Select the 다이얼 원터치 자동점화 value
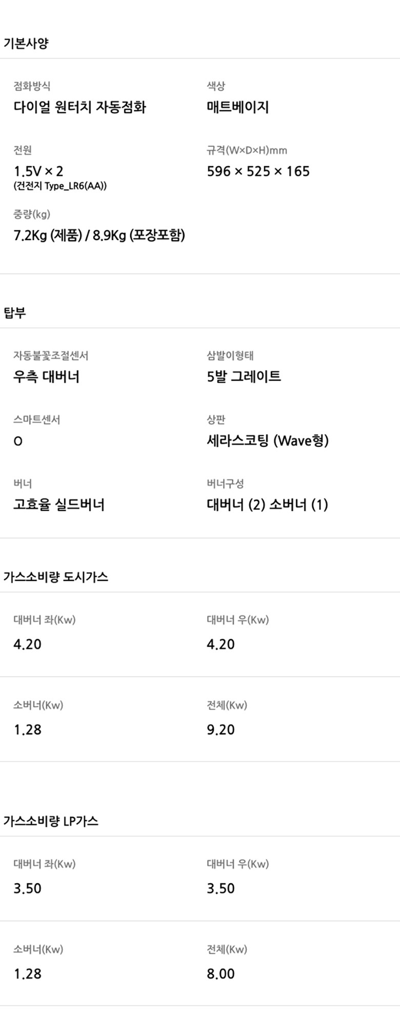Image resolution: width=400 pixels, height=1034 pixels. tap(79, 107)
